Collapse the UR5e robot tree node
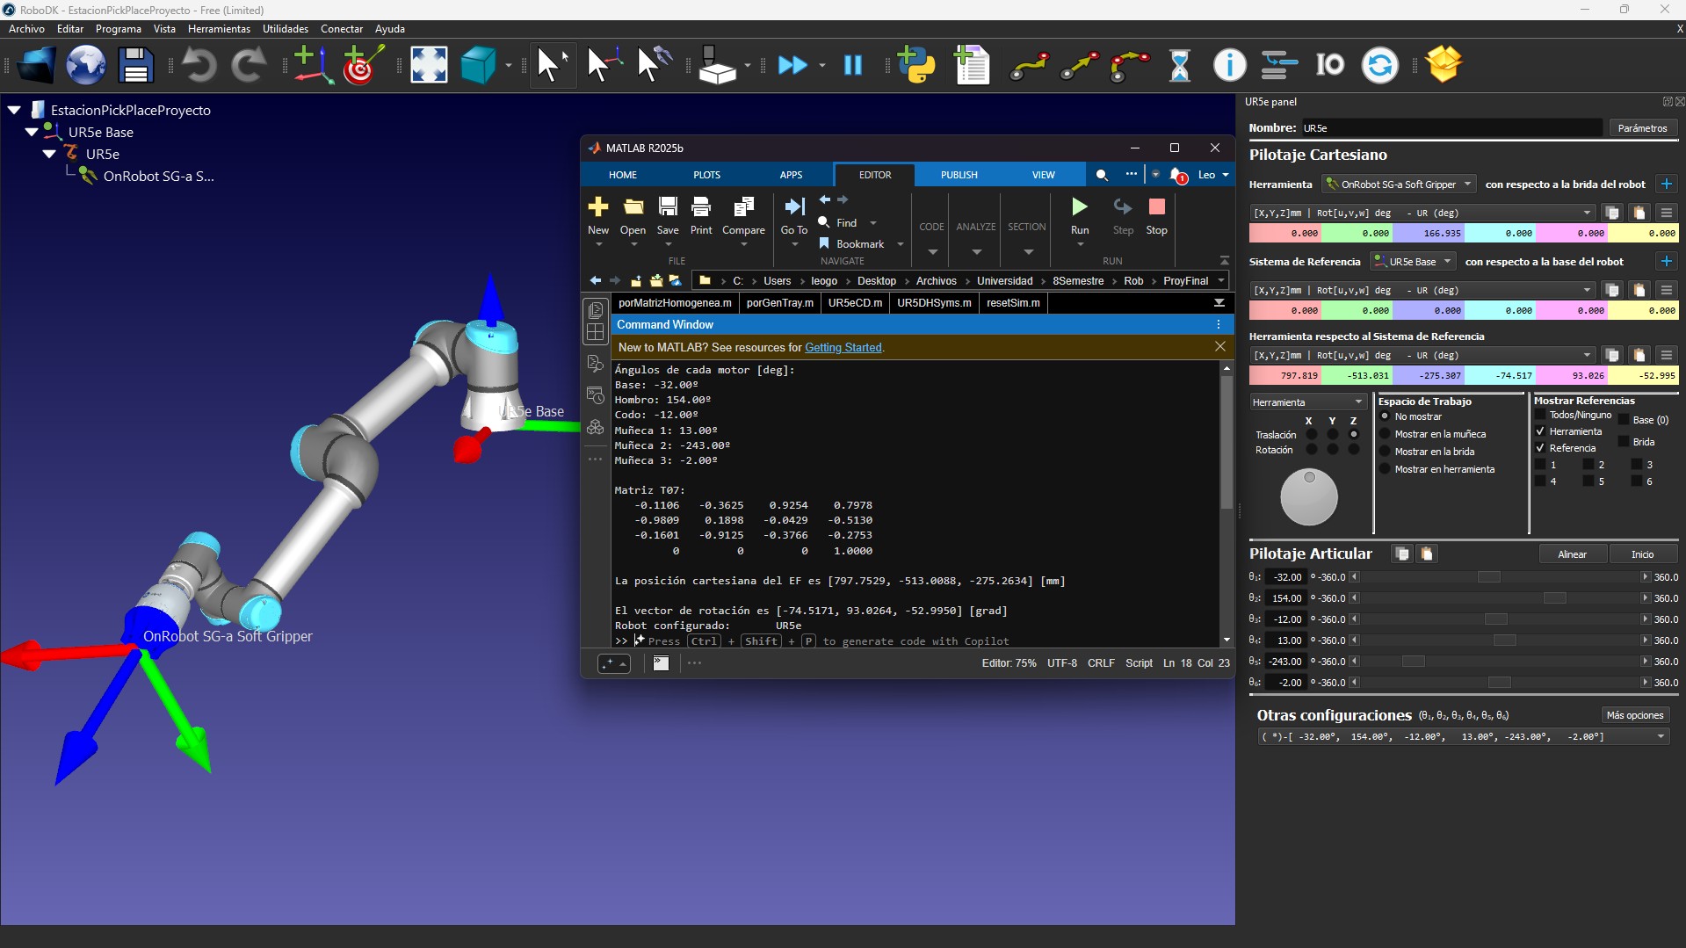The width and height of the screenshot is (1686, 948). point(49,154)
